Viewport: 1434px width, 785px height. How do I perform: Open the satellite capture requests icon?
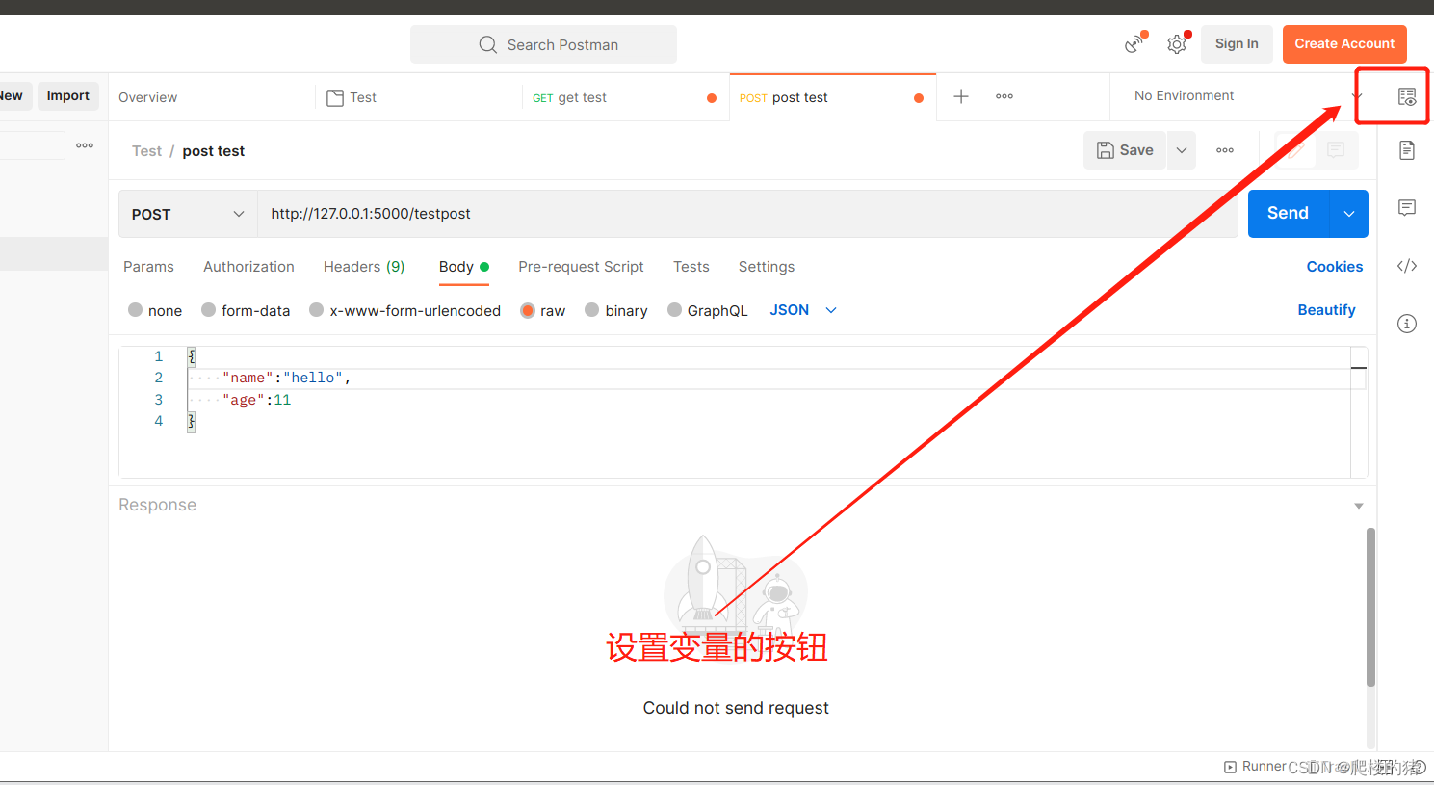1135,43
